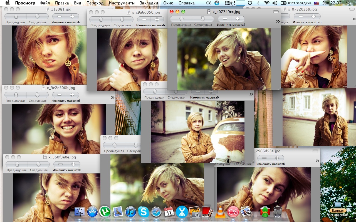
Task: Launch VLC cone icon in dock
Action: [221, 212]
